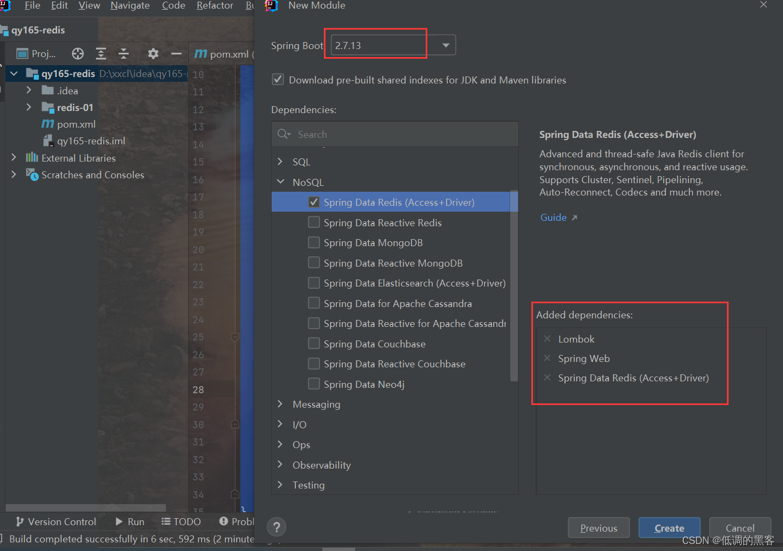Select the .idea folder
Screen dimensions: 783x551
pos(67,90)
